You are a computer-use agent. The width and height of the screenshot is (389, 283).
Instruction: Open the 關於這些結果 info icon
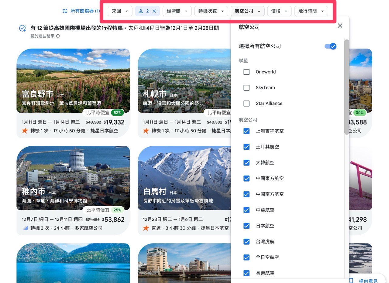coord(58,36)
